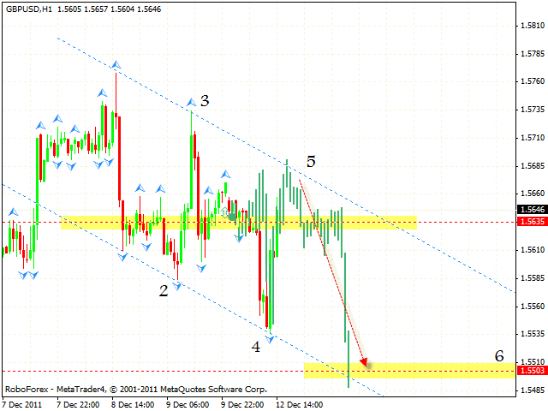Select the wave label 6
The image size is (548, 411).
[500, 354]
